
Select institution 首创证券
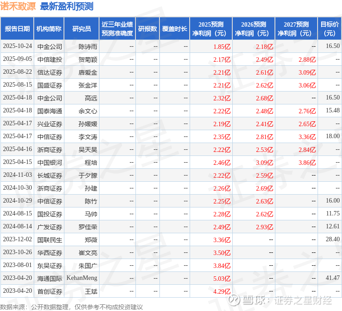click(x=50, y=291)
